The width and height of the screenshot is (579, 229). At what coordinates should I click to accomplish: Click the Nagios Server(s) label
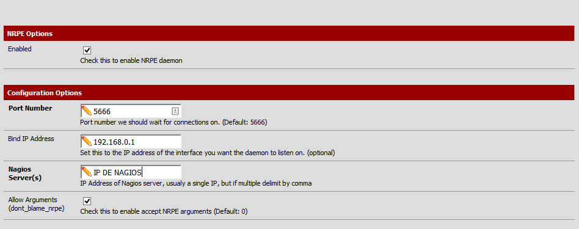pyautogui.click(x=25, y=173)
